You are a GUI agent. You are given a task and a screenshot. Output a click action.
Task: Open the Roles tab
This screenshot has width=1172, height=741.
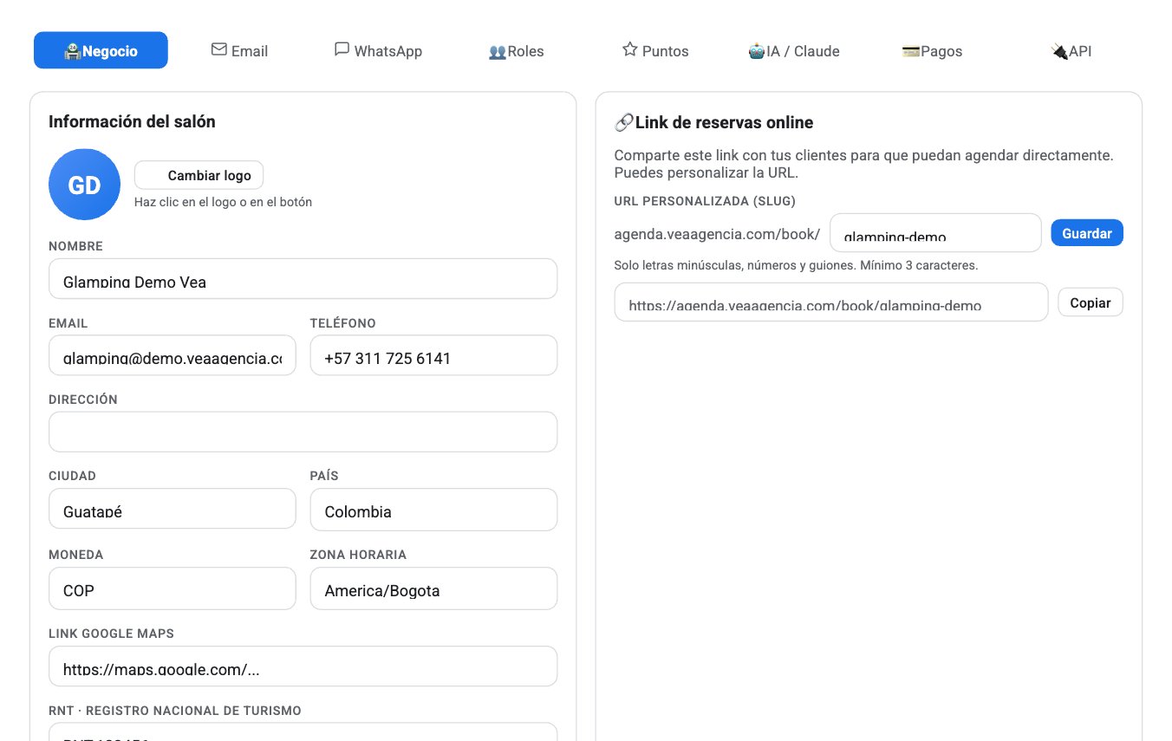pyautogui.click(x=517, y=50)
